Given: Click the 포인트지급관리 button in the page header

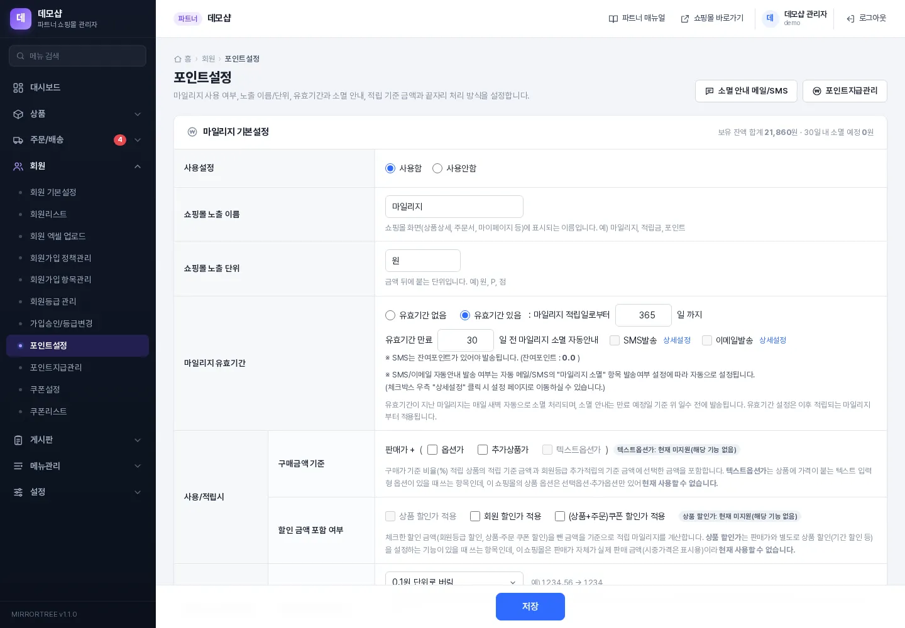Looking at the screenshot, I should [x=845, y=91].
